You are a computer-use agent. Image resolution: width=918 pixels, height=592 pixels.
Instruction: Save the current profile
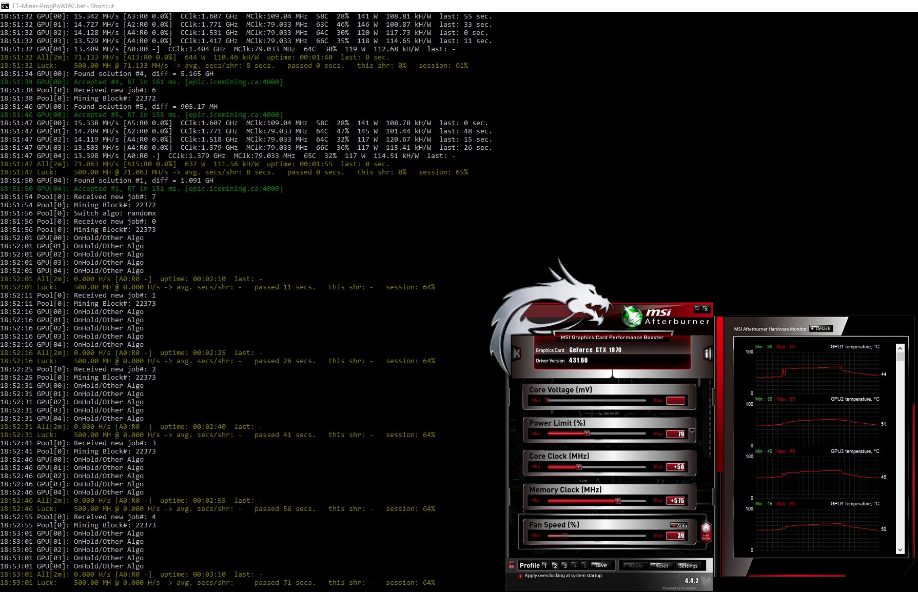pyautogui.click(x=601, y=565)
